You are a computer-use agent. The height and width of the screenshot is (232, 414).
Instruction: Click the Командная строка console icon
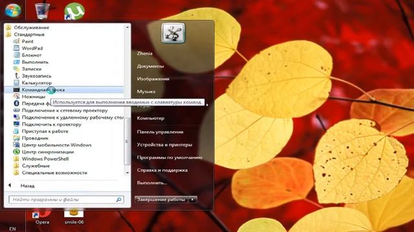[x=16, y=90]
